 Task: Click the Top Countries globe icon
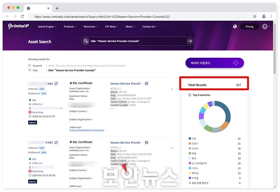190,95
